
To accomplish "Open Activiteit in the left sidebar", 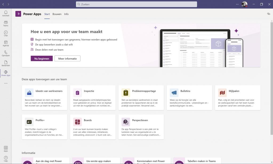I will [6, 13].
